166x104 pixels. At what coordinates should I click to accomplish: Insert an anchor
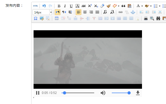click(x=133, y=12)
